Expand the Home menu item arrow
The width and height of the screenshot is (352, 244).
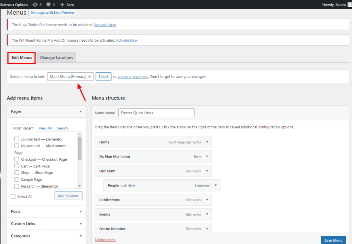tap(207, 142)
